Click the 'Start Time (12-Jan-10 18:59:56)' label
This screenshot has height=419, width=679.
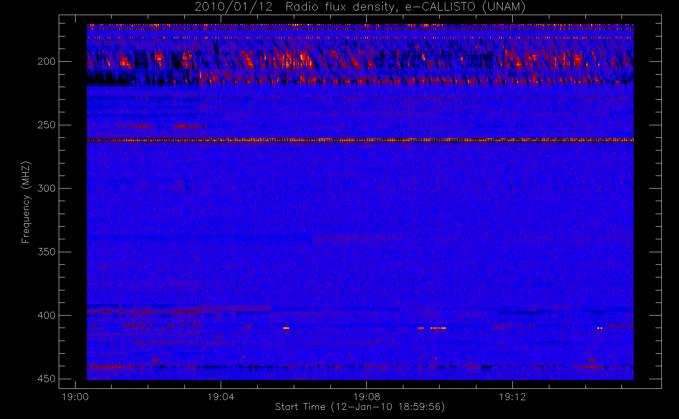click(360, 407)
